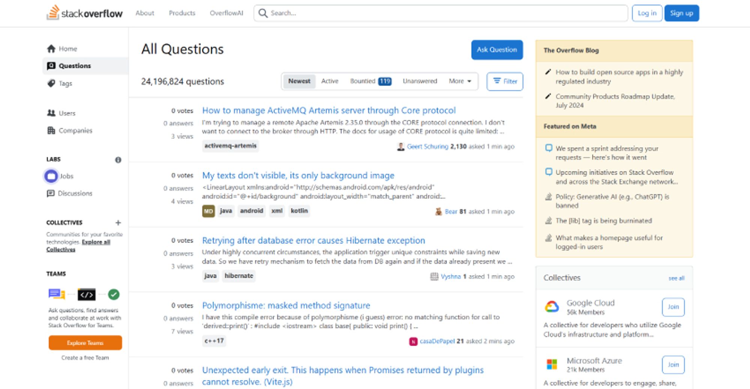Image resolution: width=750 pixels, height=389 pixels.
Task: Expand the More sorting dropdown
Action: tap(460, 81)
